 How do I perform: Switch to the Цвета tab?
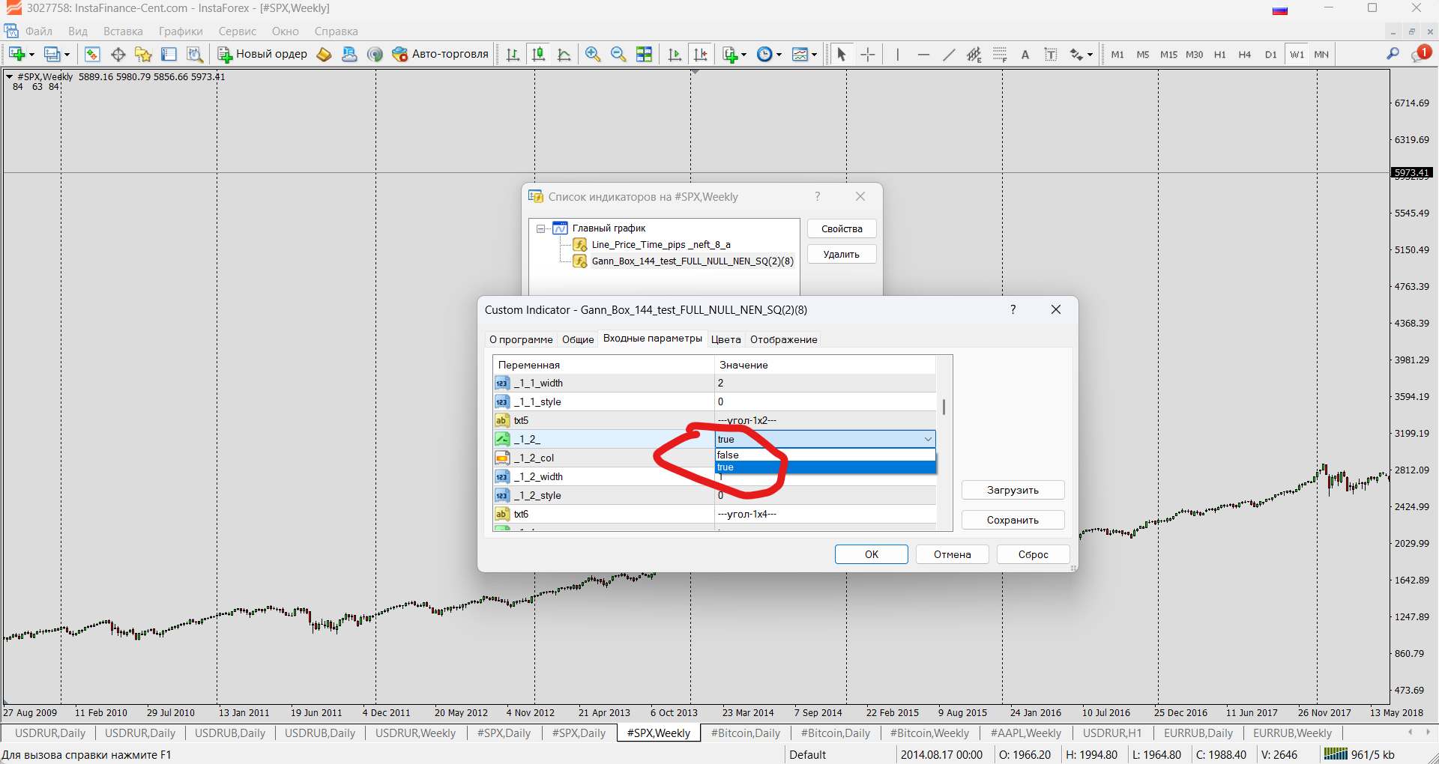(725, 339)
